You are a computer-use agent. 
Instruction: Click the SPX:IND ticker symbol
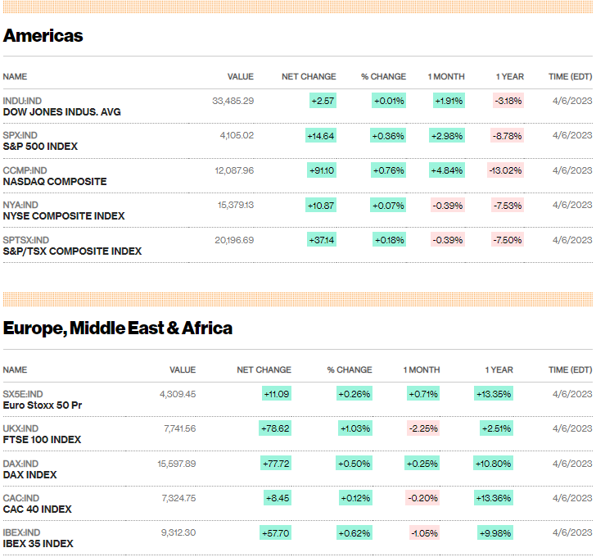[x=20, y=135]
